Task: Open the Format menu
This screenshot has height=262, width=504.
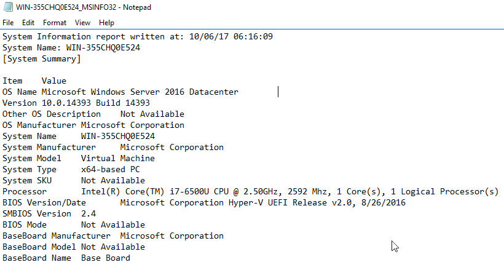Action: coord(55,23)
